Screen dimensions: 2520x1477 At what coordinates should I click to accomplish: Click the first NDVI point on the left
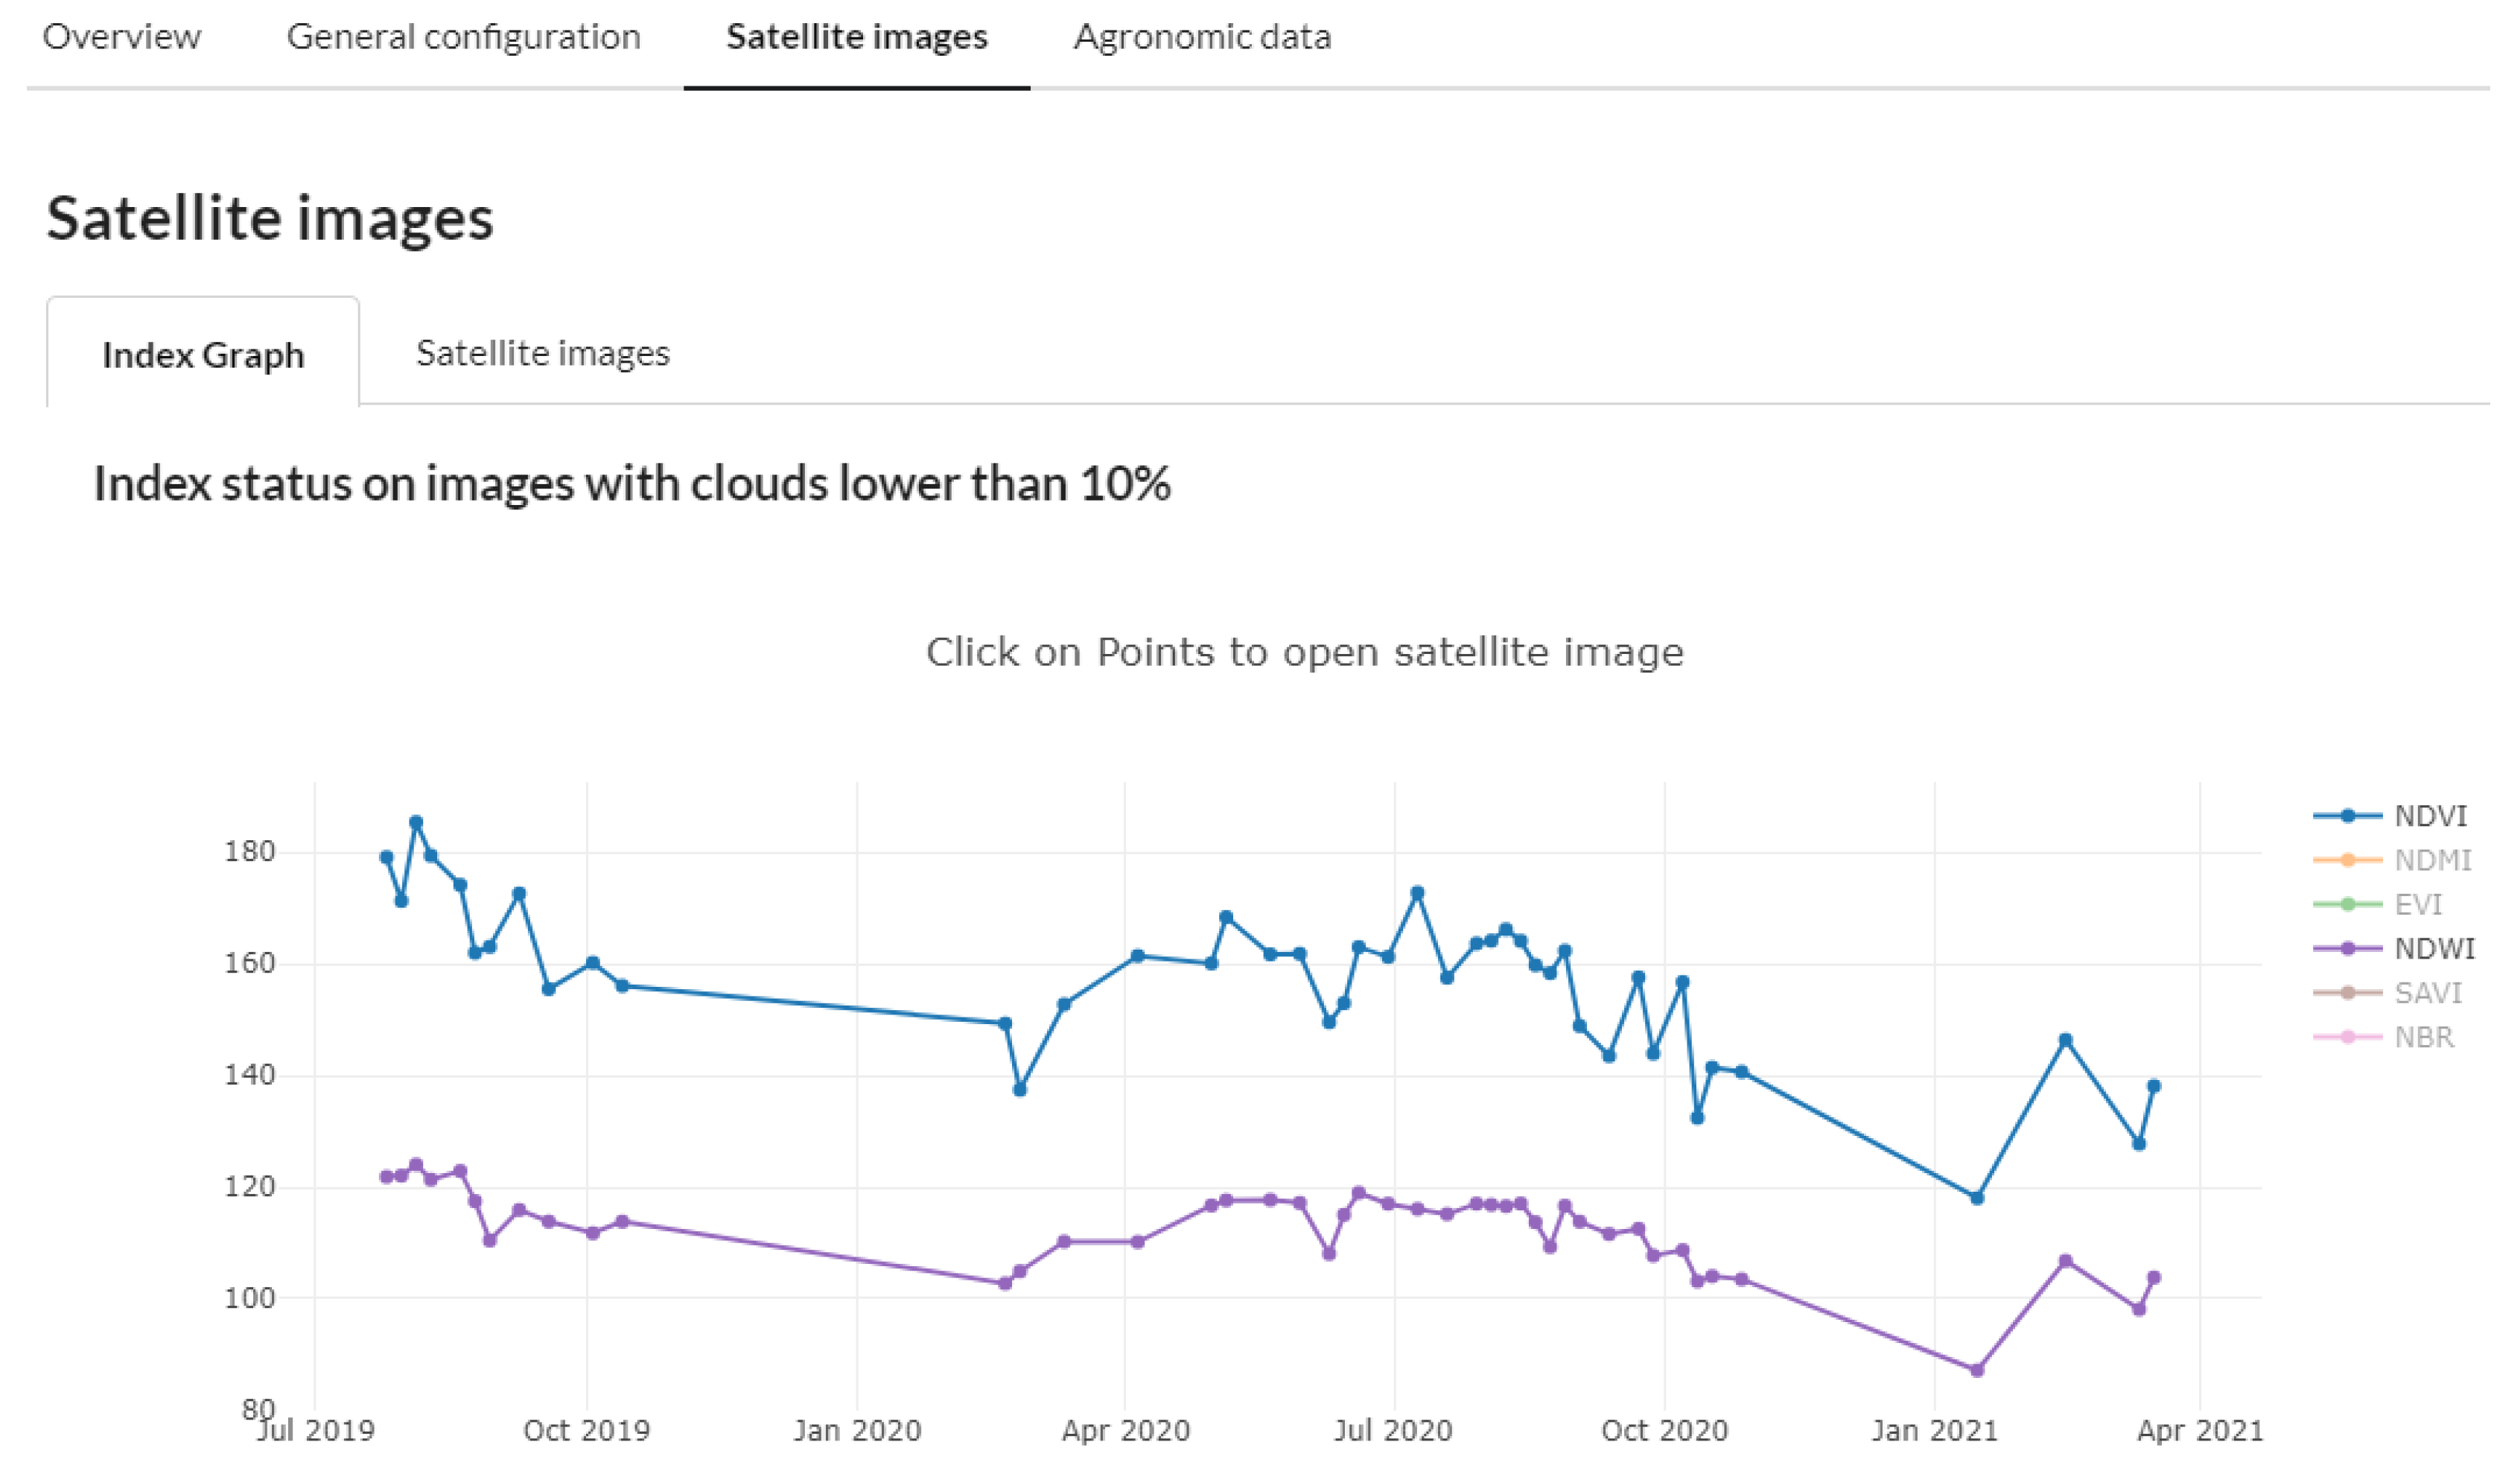[387, 857]
